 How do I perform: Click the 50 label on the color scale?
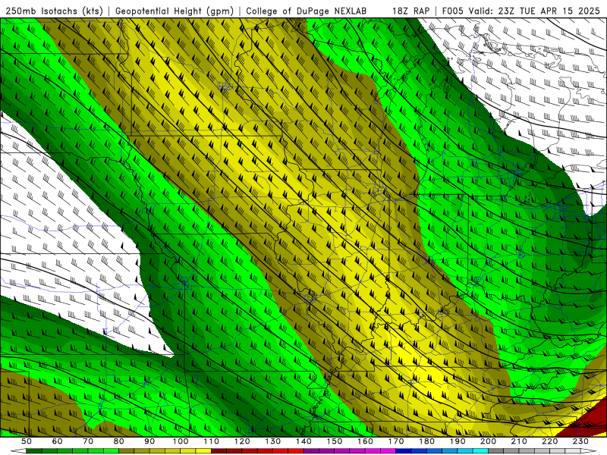[27, 441]
